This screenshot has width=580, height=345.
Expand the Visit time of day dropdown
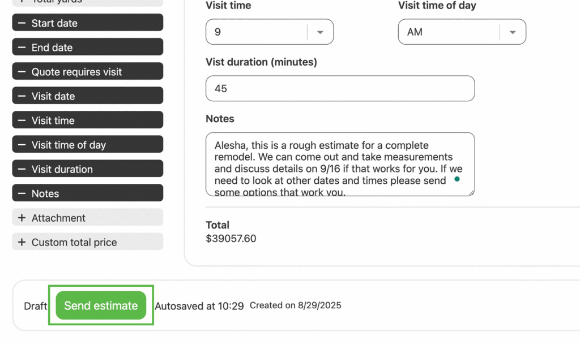[513, 32]
